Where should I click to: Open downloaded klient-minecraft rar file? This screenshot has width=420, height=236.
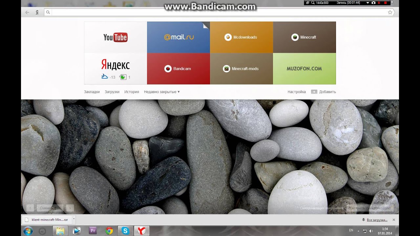pos(47,220)
